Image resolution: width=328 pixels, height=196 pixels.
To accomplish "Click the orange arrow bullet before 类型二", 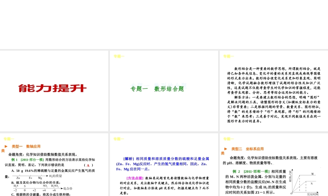I will pos(226,149).
